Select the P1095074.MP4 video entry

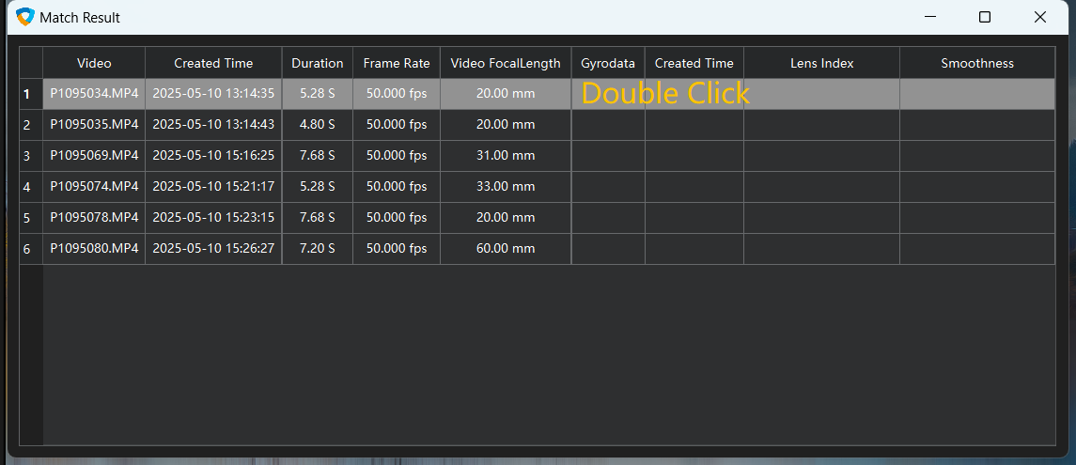94,187
